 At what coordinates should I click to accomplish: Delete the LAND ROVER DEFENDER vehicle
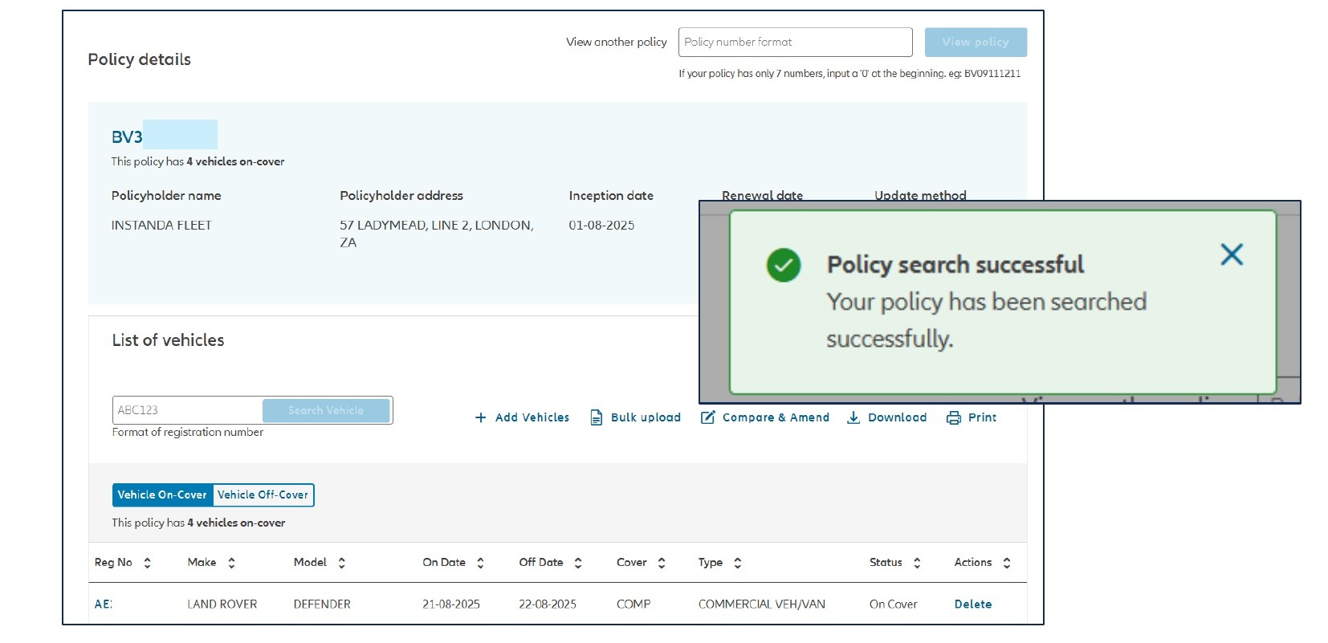973,604
